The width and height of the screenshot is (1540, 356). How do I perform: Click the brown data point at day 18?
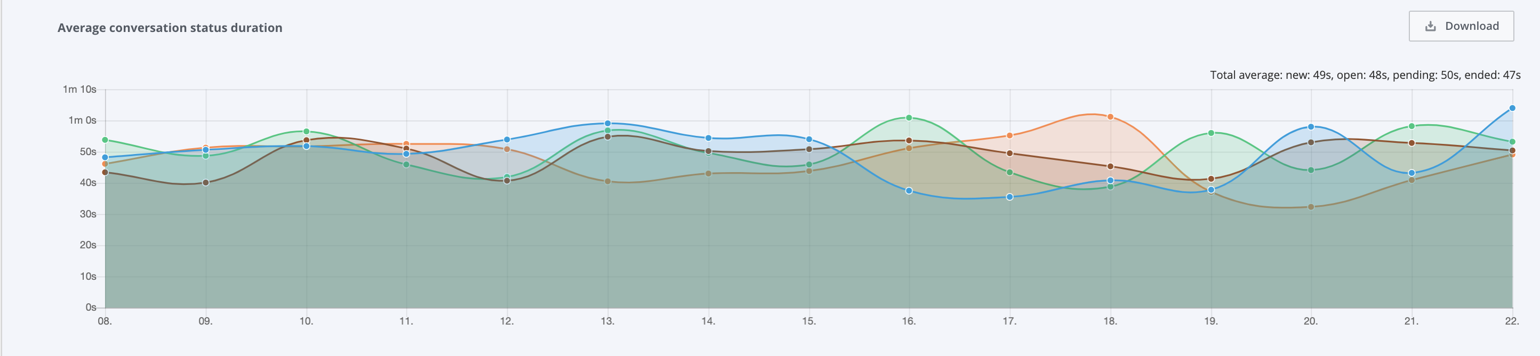coord(1110,167)
